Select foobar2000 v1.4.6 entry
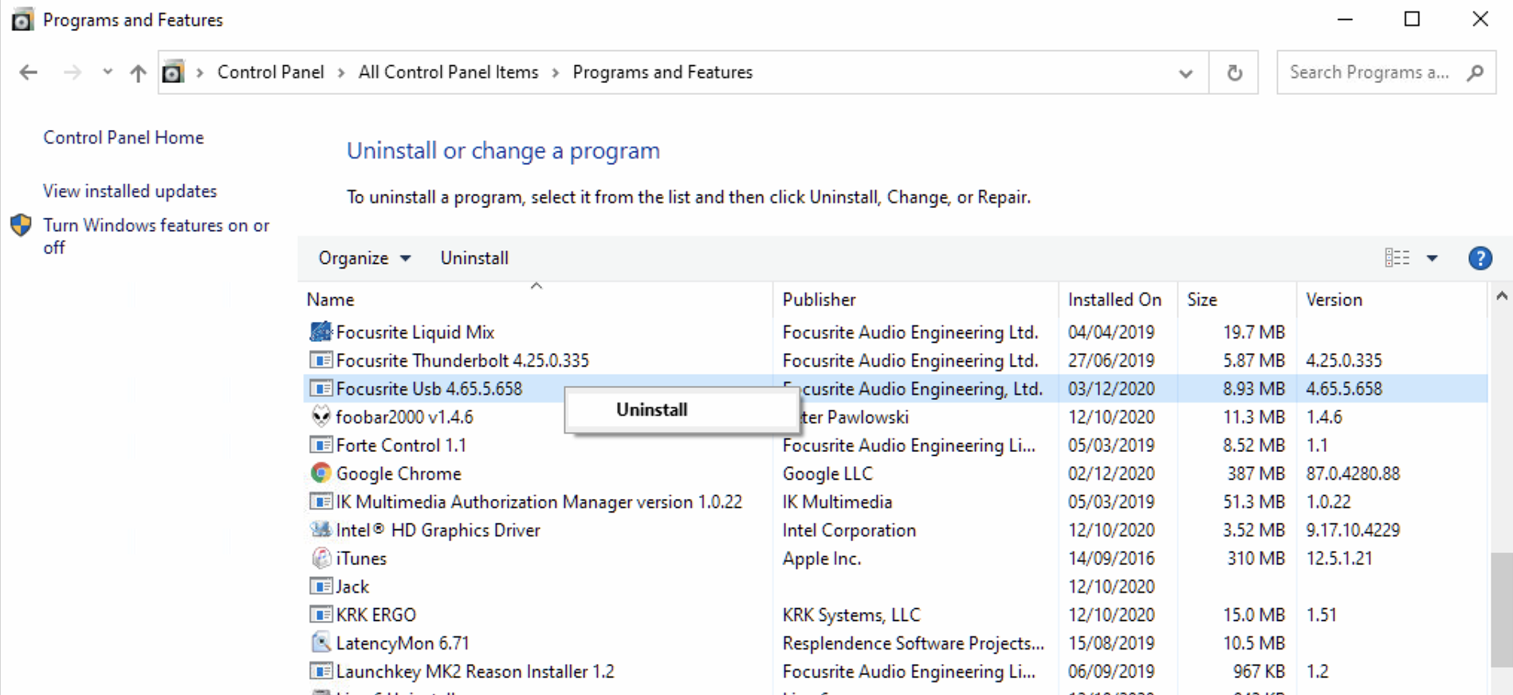Viewport: 1513px width, 695px height. pos(404,417)
